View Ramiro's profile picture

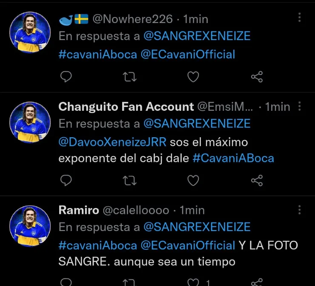click(30, 226)
